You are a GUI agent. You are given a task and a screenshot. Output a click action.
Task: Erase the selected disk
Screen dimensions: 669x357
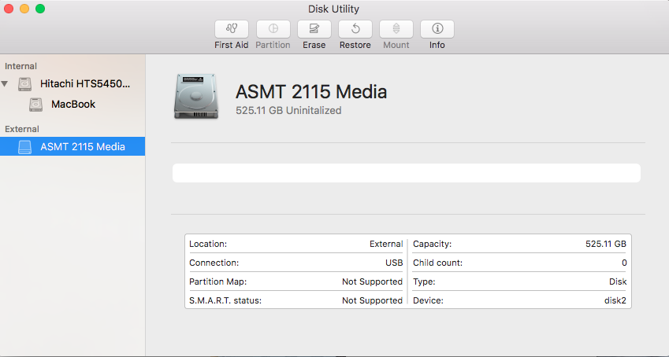(314, 29)
